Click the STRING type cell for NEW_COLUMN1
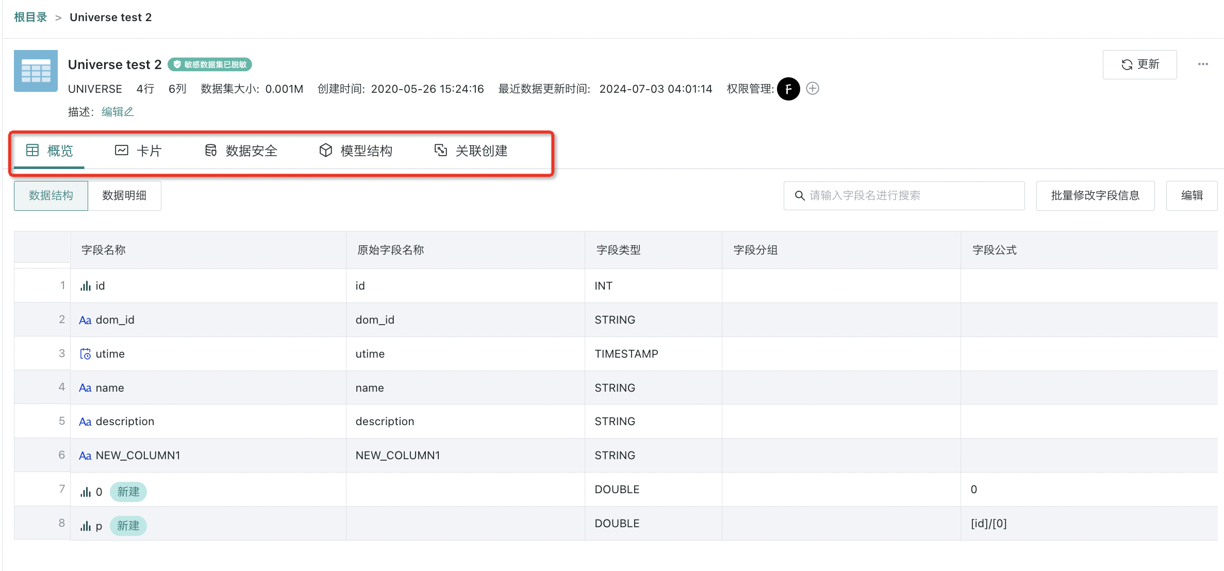1224x571 pixels. coord(653,455)
